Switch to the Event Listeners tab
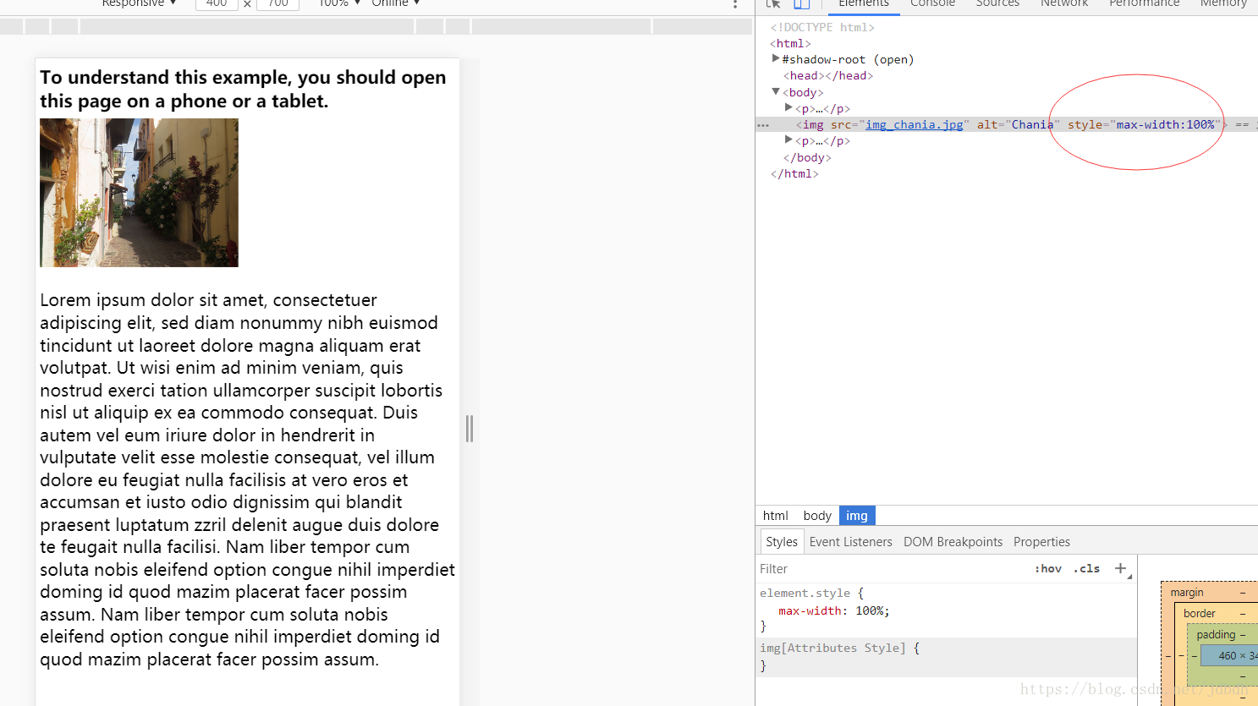Image resolution: width=1258 pixels, height=706 pixels. [850, 541]
